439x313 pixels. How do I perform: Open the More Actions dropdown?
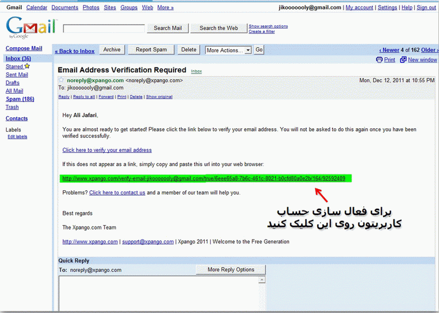[x=228, y=50]
